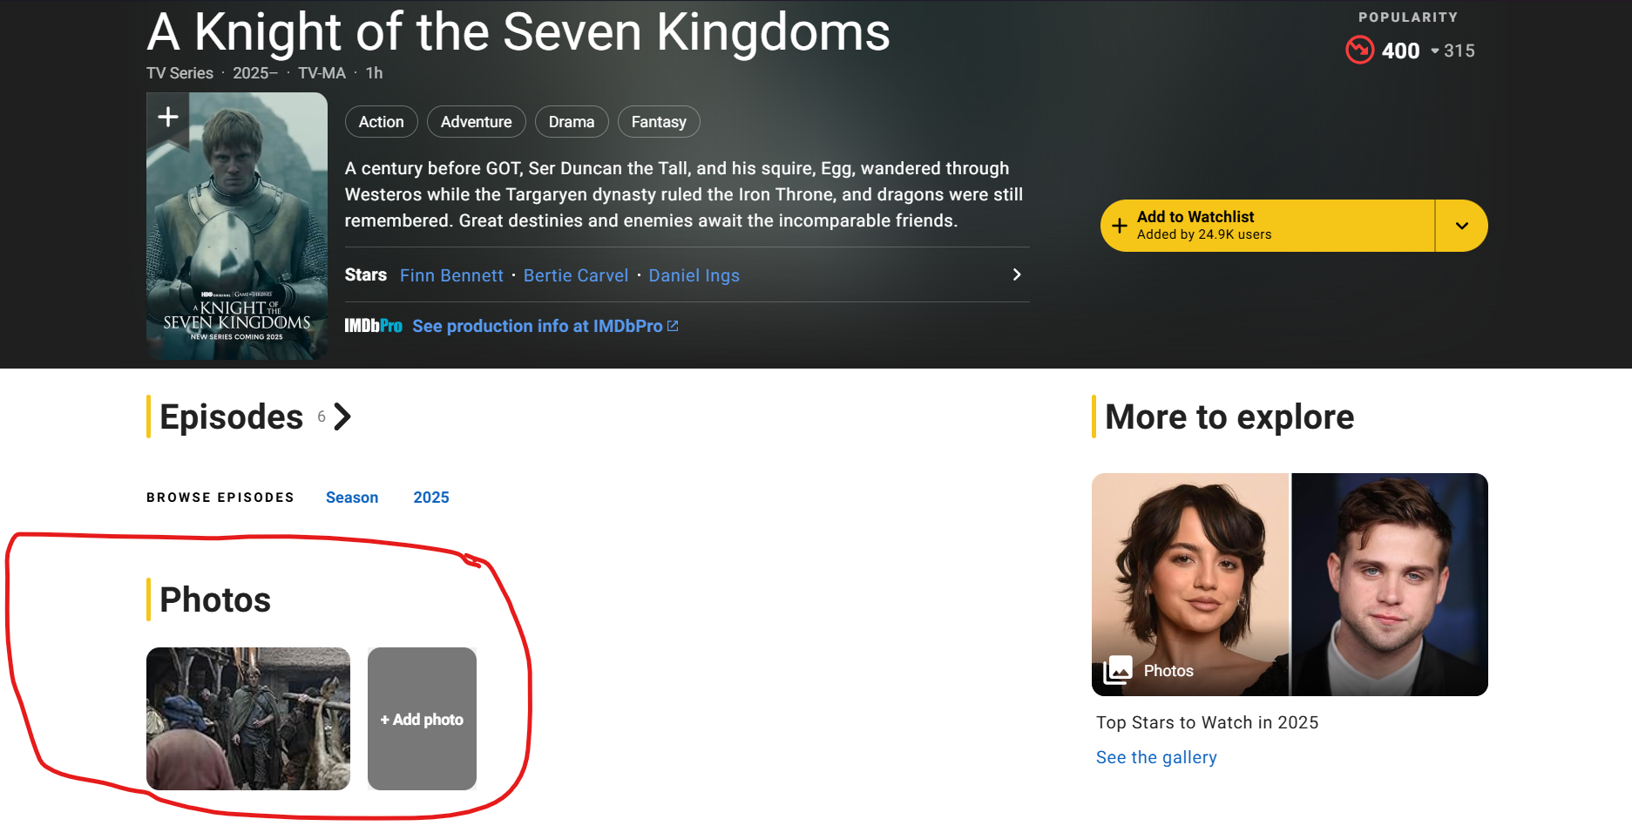The height and width of the screenshot is (826, 1632).
Task: Click the Add photo tile
Action: click(422, 719)
